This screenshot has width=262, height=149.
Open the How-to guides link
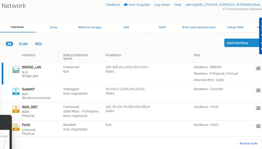[x=137, y=5]
